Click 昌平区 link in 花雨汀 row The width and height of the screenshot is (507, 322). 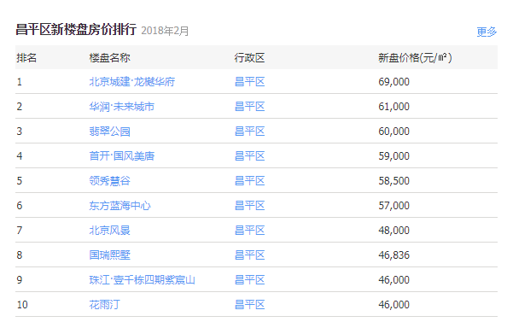point(249,305)
